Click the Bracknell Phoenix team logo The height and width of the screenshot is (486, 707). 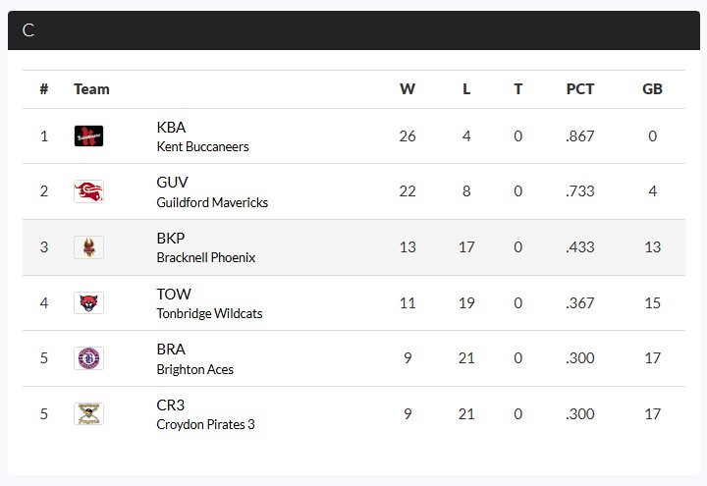pos(88,247)
